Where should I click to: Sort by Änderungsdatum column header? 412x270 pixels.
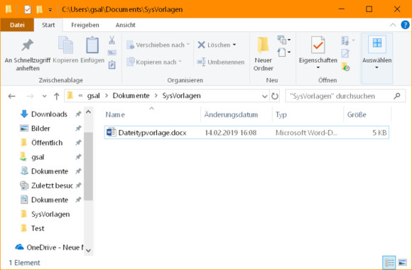[237, 114]
